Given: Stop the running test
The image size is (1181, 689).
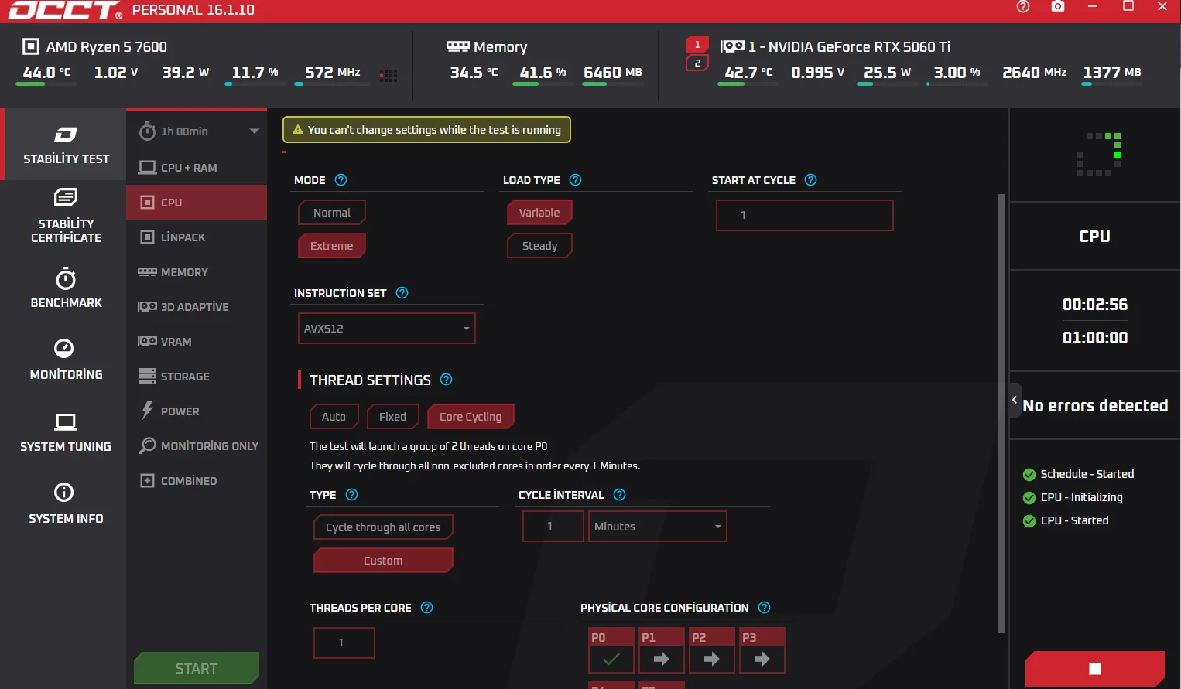Looking at the screenshot, I should (x=1094, y=668).
